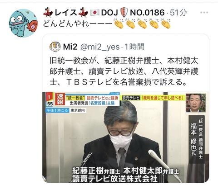Click the Japan flag emoji in name
This screenshot has width=218, height=185.
95,13
